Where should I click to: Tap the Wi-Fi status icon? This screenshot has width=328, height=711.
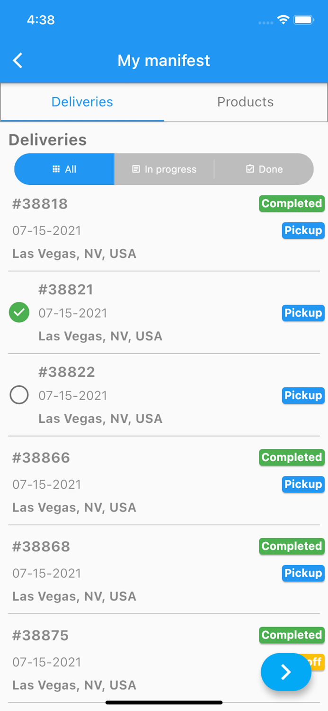[x=283, y=20]
